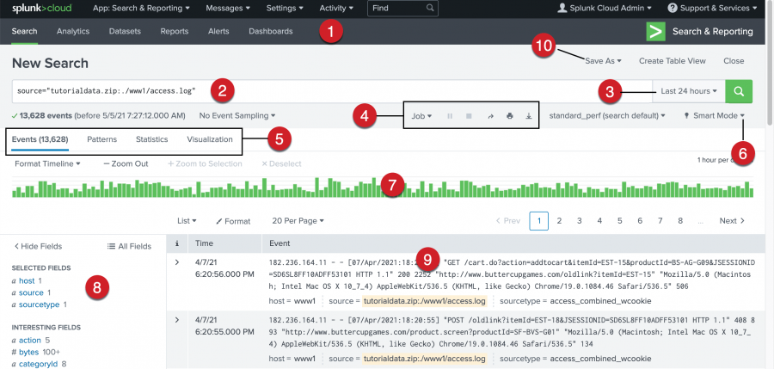The width and height of the screenshot is (774, 369).
Task: Switch to the Statistics tab
Action: pos(151,139)
